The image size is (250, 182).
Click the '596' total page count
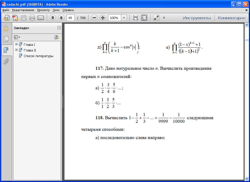click(x=83, y=18)
